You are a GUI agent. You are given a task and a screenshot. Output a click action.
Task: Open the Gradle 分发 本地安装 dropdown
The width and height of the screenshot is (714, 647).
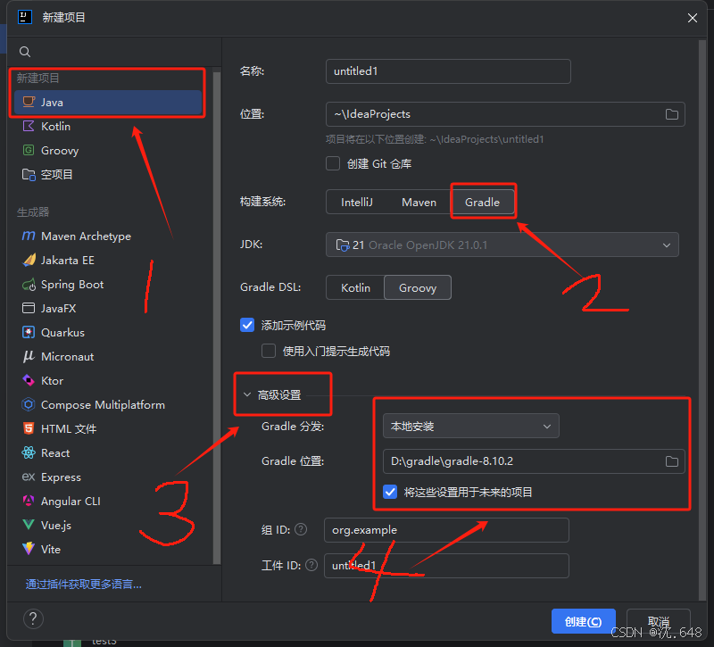click(x=471, y=427)
